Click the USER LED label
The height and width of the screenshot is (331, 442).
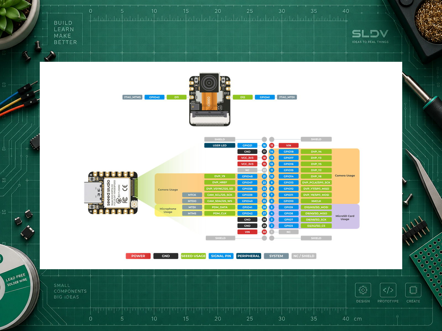click(220, 145)
